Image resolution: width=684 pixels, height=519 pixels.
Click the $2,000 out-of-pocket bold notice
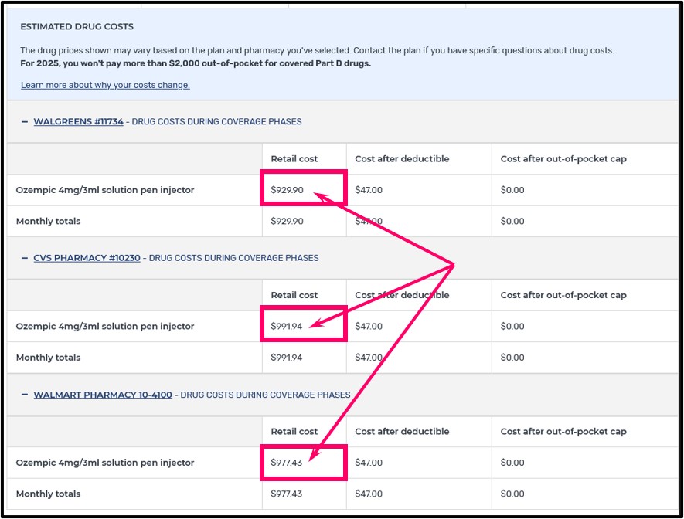tap(196, 63)
